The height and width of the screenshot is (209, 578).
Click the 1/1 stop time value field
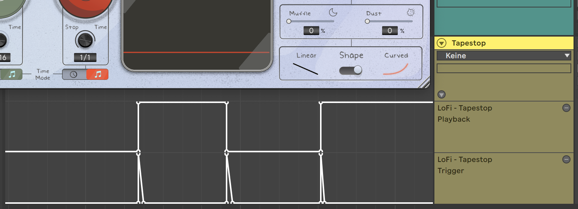[85, 58]
